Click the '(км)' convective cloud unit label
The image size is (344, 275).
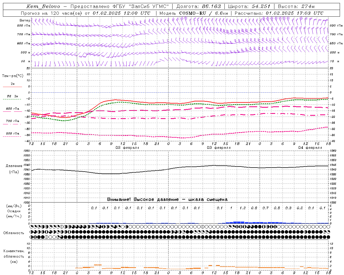tap(14, 262)
